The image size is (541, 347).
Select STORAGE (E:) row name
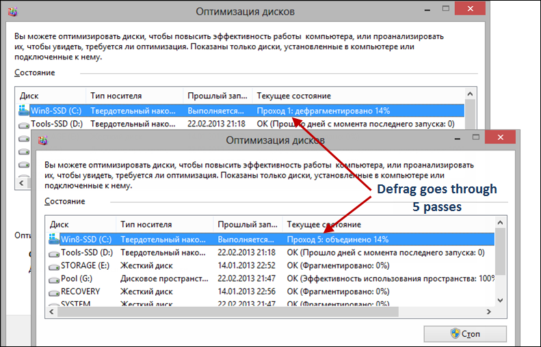(85, 266)
